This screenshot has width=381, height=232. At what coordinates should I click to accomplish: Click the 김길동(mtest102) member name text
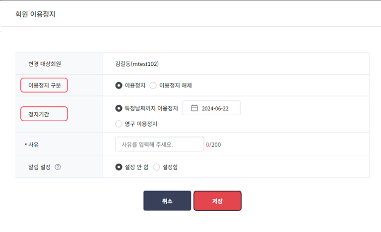[137, 64]
